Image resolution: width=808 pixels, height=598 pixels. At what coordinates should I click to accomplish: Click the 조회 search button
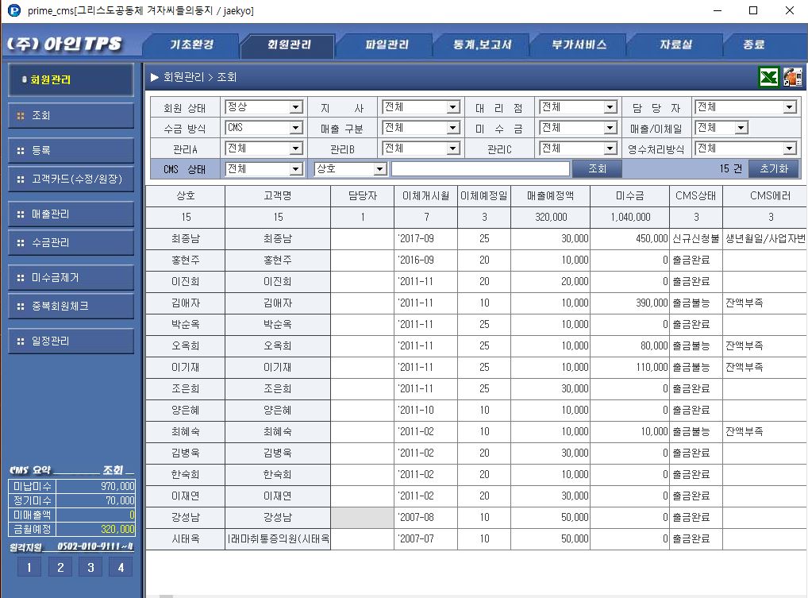click(x=597, y=168)
